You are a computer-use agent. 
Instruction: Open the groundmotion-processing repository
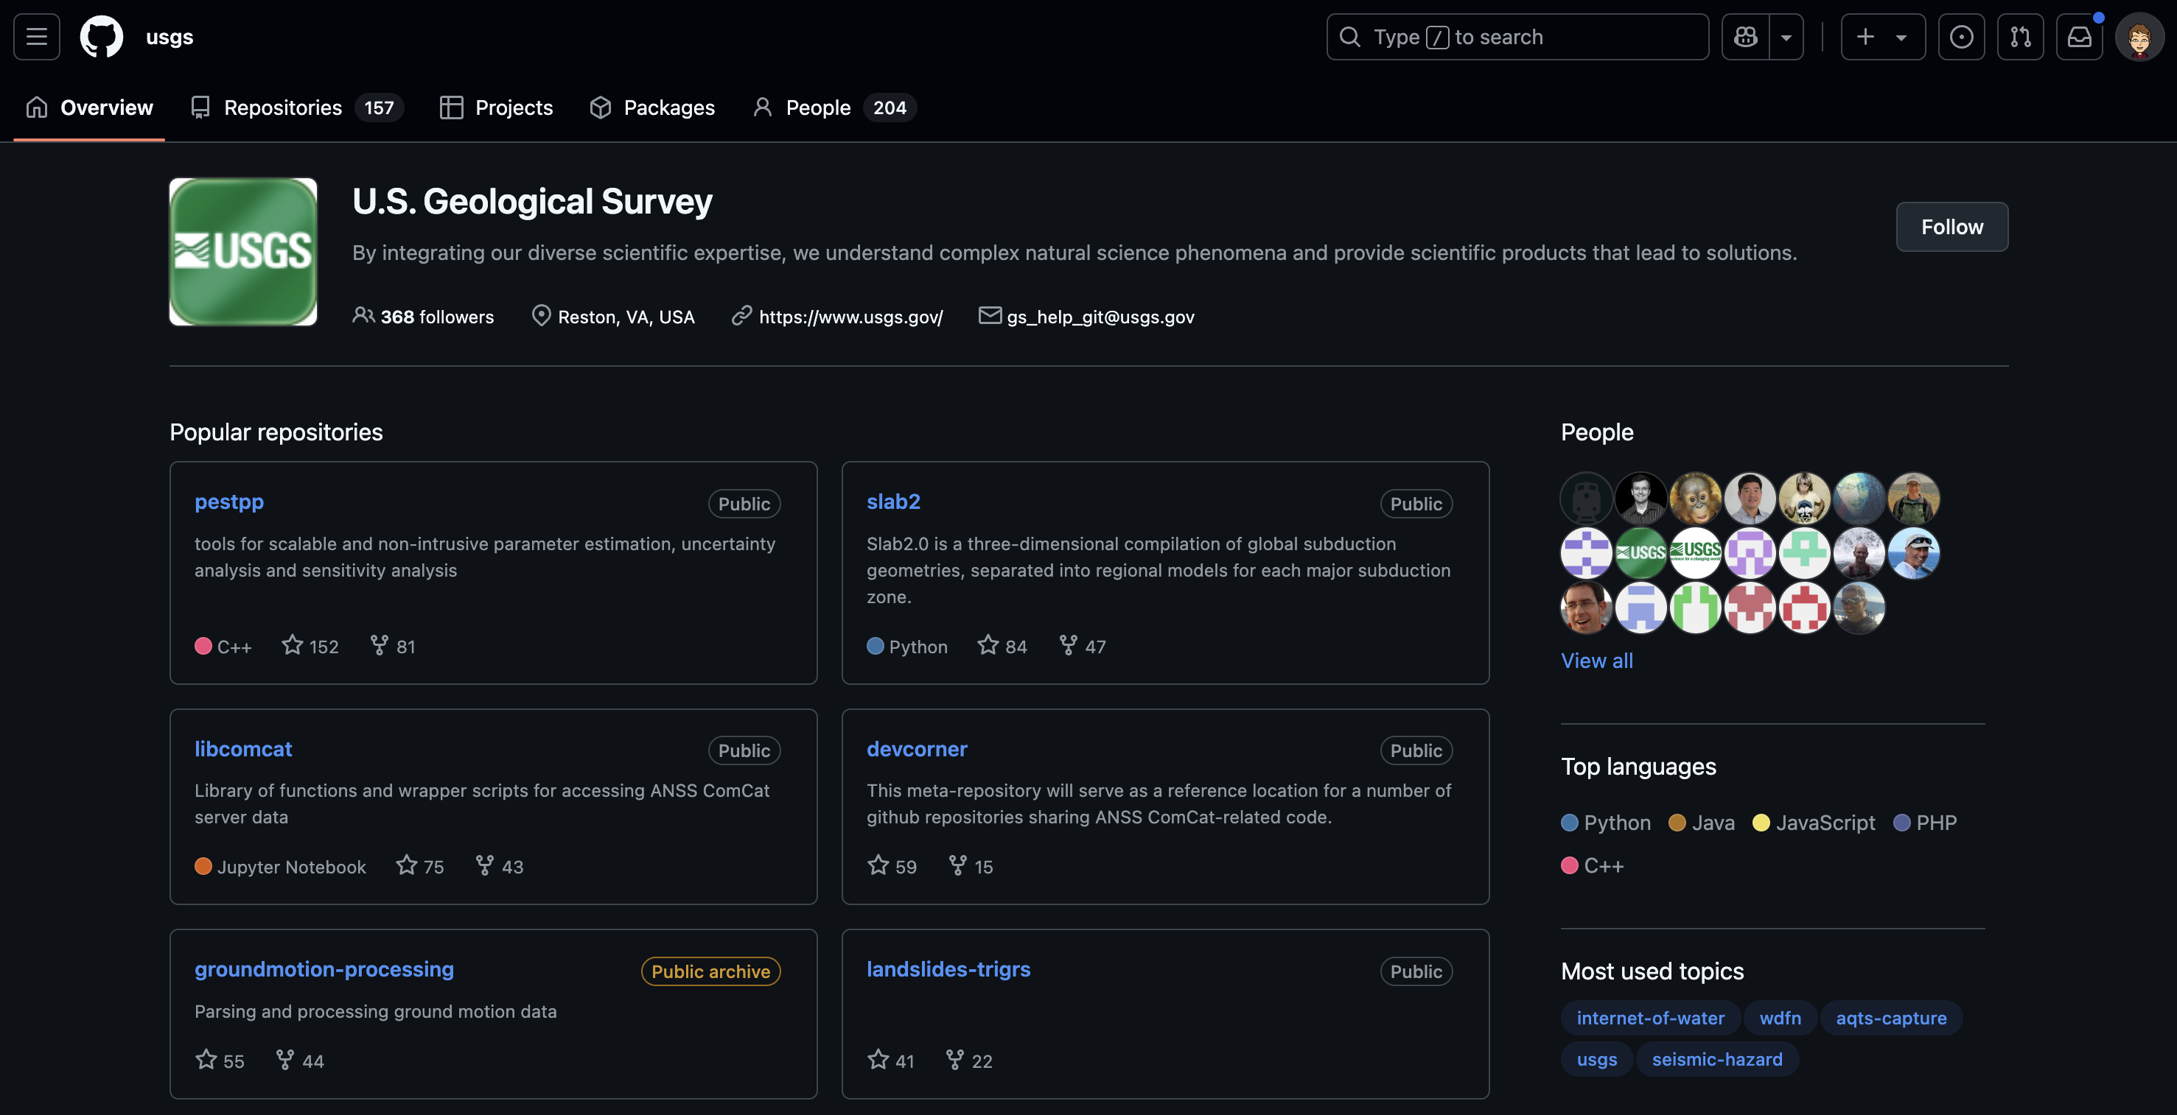[324, 969]
